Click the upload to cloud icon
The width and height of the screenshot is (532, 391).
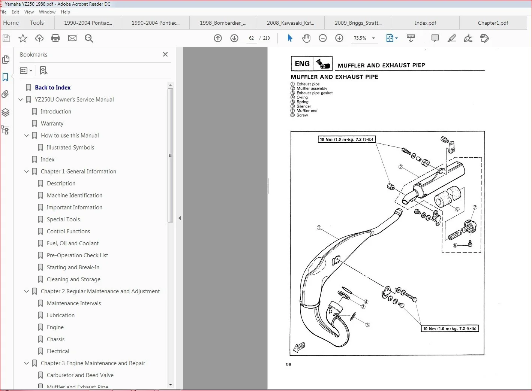tap(39, 38)
